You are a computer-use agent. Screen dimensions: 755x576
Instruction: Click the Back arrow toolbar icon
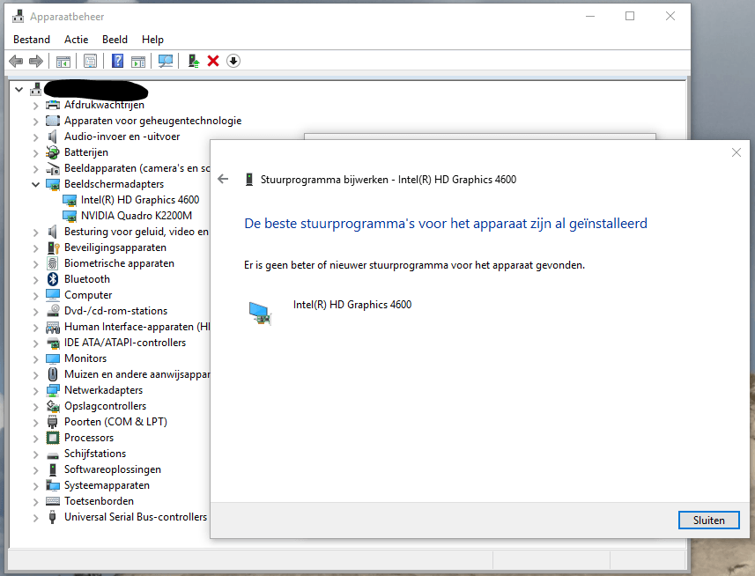16,61
